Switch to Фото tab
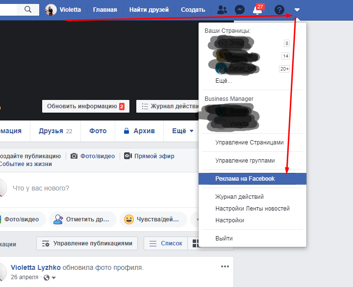The width and height of the screenshot is (353, 287). point(98,131)
